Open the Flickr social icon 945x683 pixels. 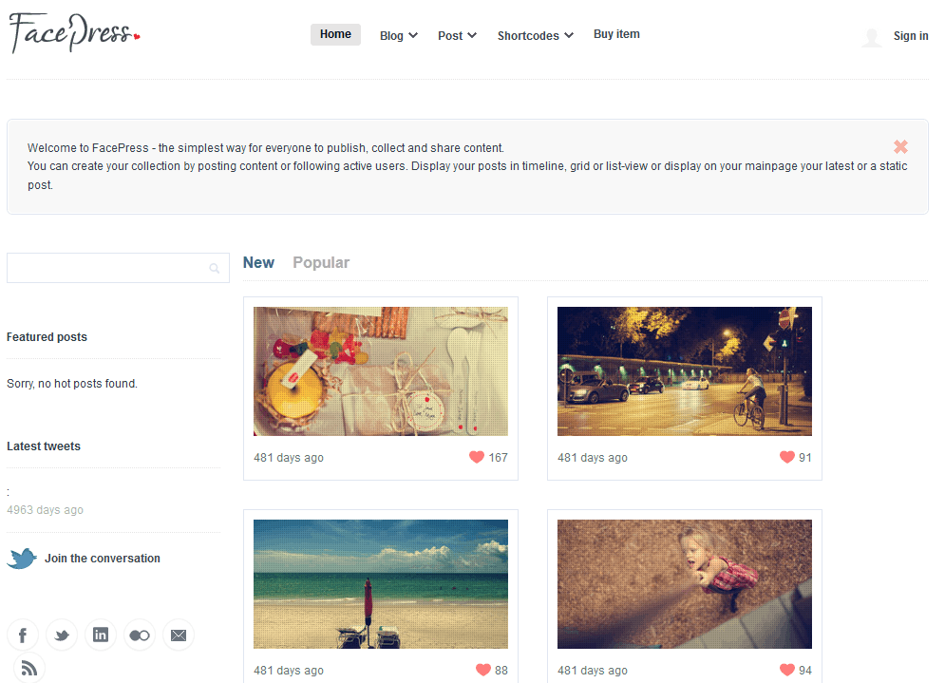point(140,635)
